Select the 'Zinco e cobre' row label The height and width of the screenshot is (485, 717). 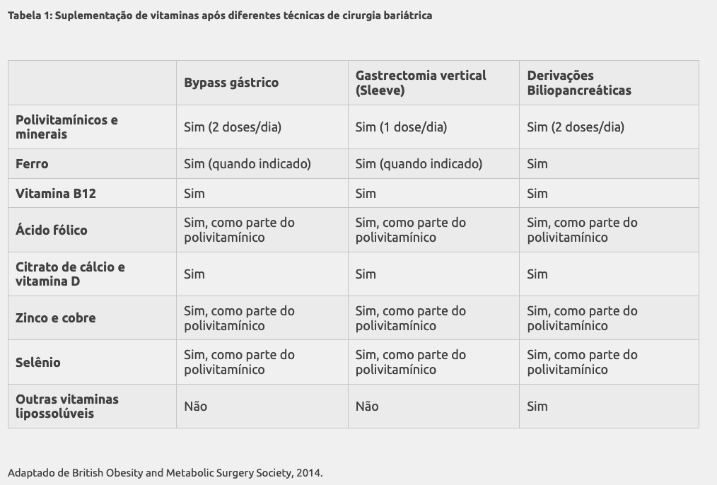[x=56, y=318]
